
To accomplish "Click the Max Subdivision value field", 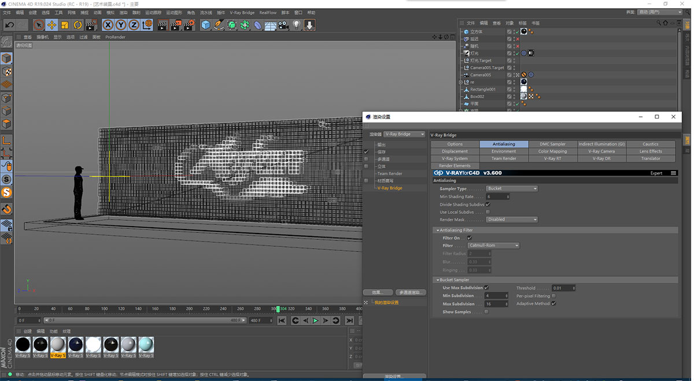I will pyautogui.click(x=496, y=304).
